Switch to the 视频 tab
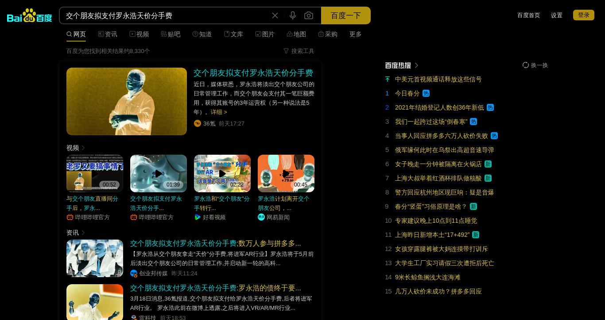This screenshot has width=605, height=320. 139,34
